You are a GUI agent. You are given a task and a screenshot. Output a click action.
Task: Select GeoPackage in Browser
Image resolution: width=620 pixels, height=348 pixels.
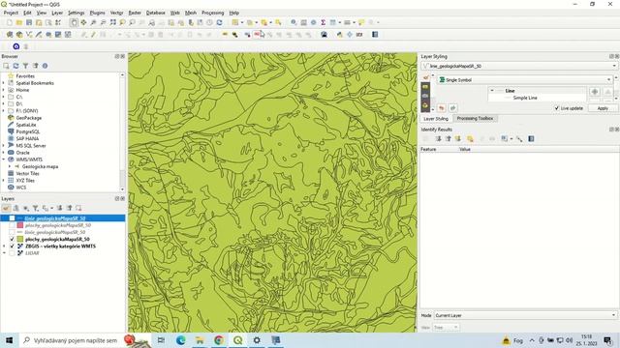[x=28, y=118]
